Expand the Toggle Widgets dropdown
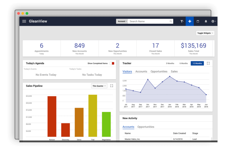This screenshot has height=152, width=232. (x=205, y=33)
